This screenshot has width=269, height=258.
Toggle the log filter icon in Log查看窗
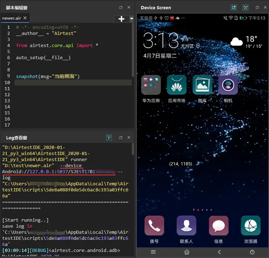pyautogui.click(x=109, y=138)
